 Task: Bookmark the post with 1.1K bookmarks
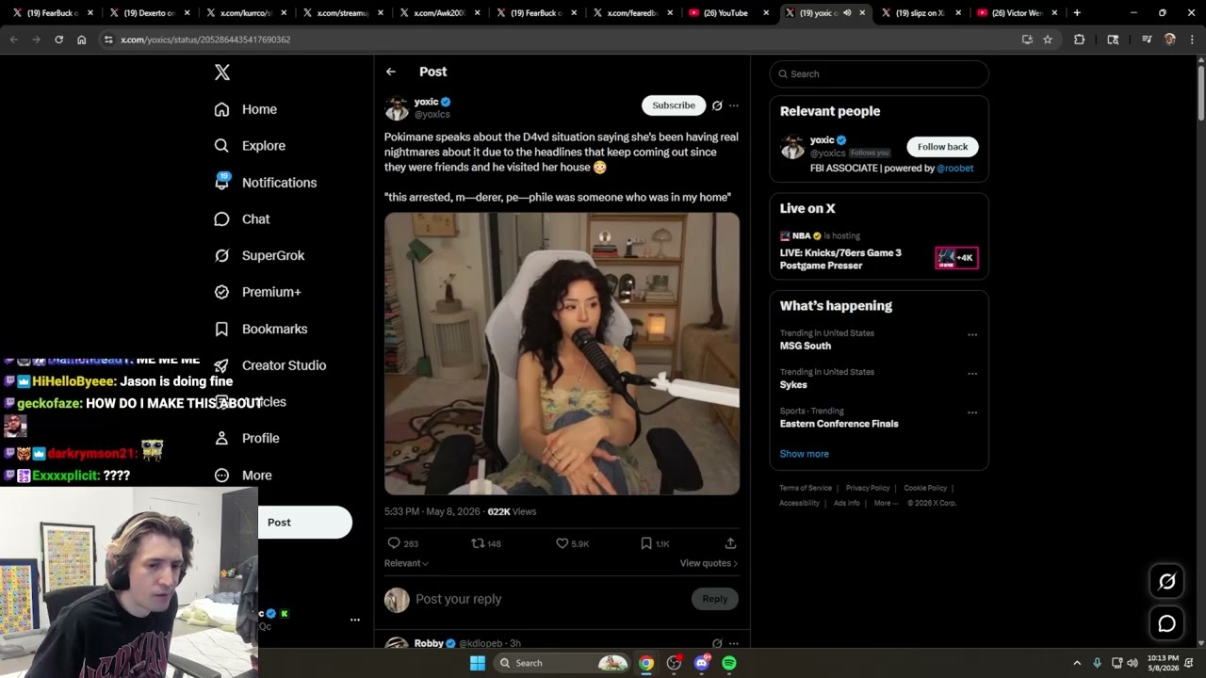pyautogui.click(x=646, y=543)
